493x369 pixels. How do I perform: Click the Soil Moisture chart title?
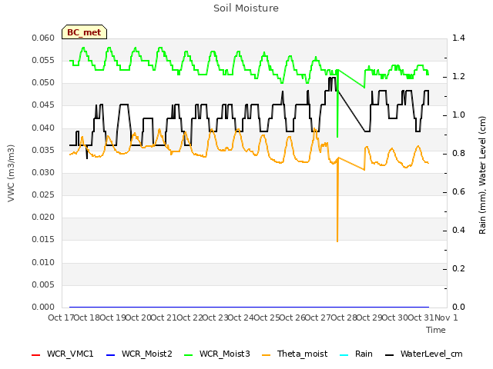(246, 8)
